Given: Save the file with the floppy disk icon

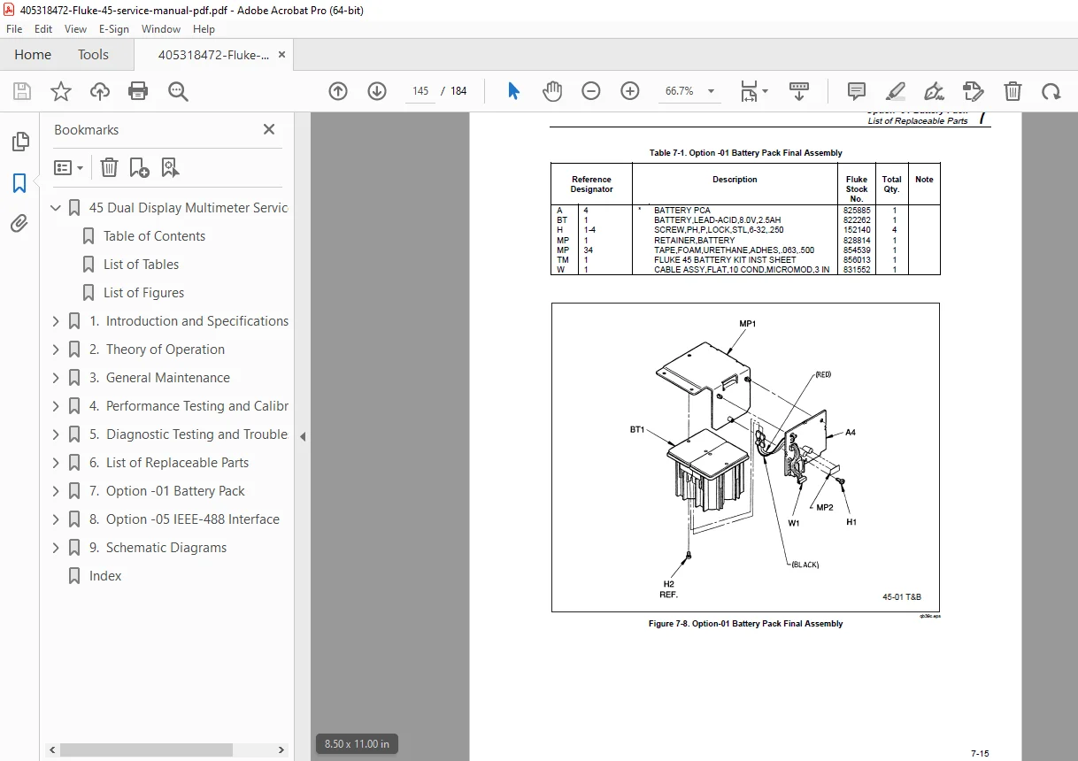Looking at the screenshot, I should pos(22,91).
